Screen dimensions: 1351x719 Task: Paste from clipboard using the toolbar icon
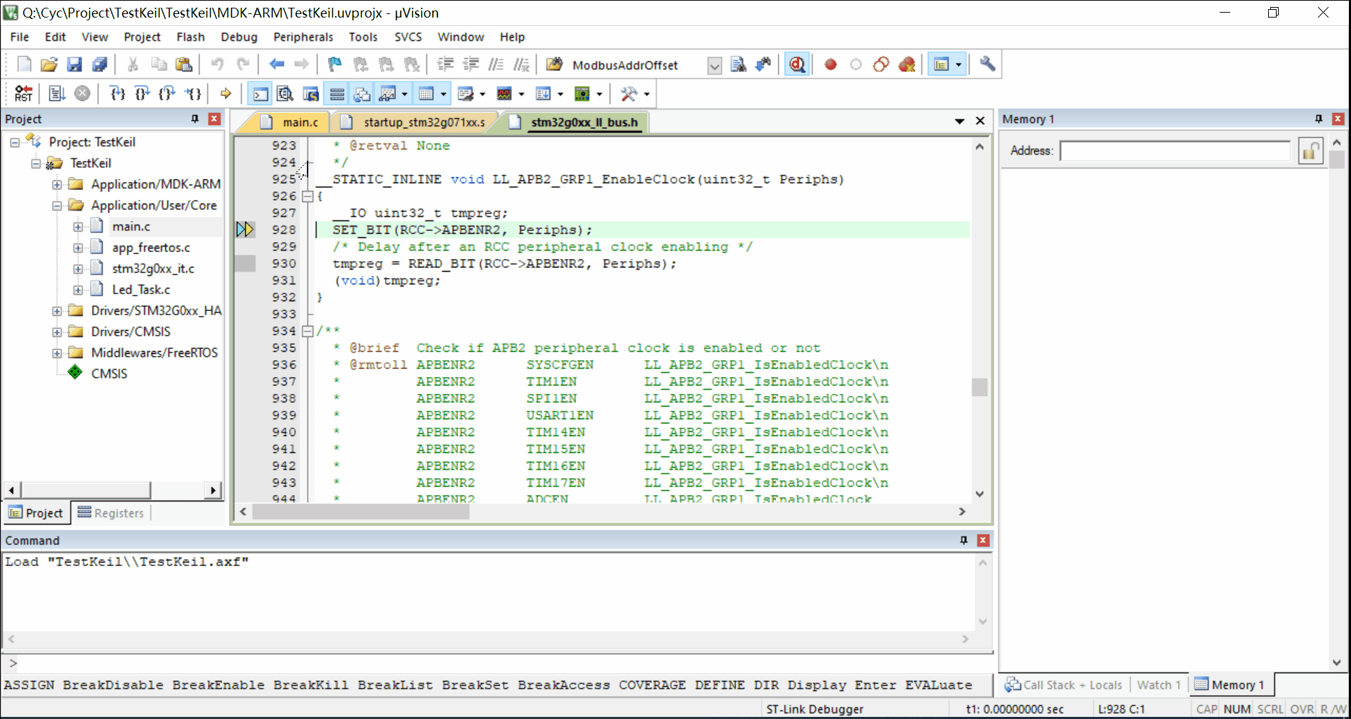(184, 65)
